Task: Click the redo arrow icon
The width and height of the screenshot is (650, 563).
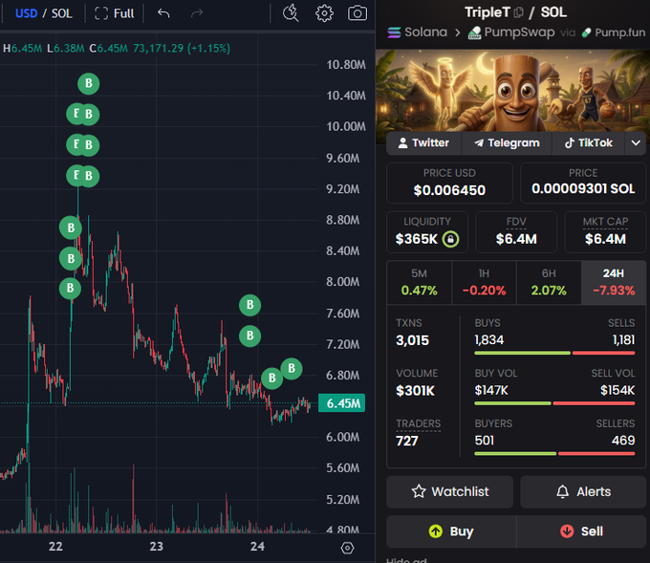Action: tap(197, 13)
